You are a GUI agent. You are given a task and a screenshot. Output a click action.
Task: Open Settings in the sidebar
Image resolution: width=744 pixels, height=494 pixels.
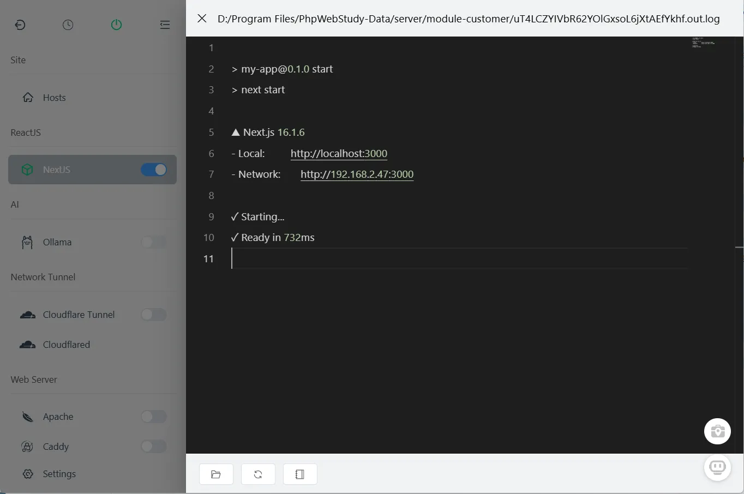59,474
